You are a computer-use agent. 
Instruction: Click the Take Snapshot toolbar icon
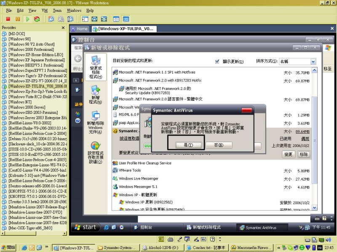click(x=51, y=19)
